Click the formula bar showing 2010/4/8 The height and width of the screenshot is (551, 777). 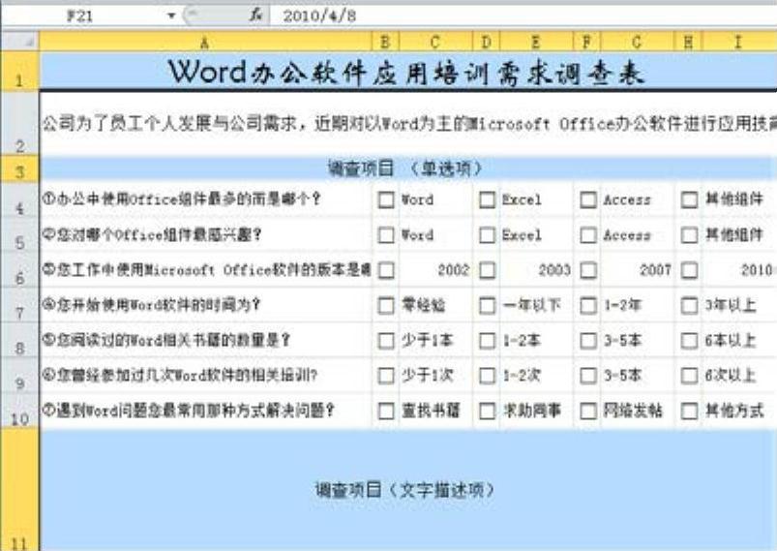523,15
